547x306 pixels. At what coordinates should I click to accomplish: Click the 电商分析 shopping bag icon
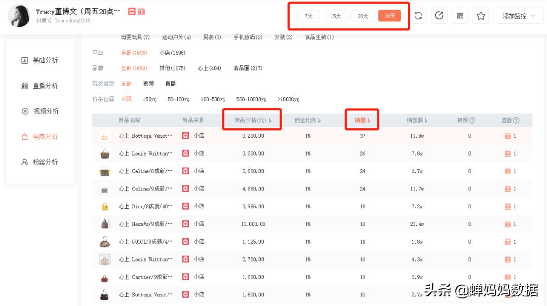pyautogui.click(x=24, y=137)
